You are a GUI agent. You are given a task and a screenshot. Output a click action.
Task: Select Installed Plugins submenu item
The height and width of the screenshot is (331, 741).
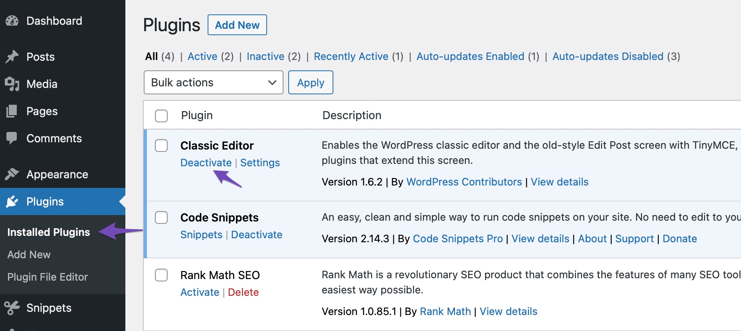coord(49,232)
